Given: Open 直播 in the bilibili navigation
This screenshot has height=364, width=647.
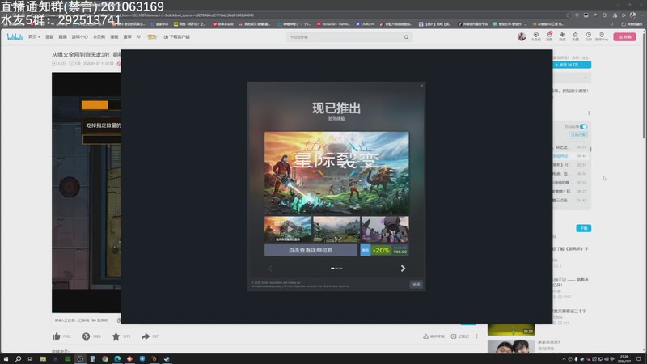Looking at the screenshot, I should [x=63, y=36].
